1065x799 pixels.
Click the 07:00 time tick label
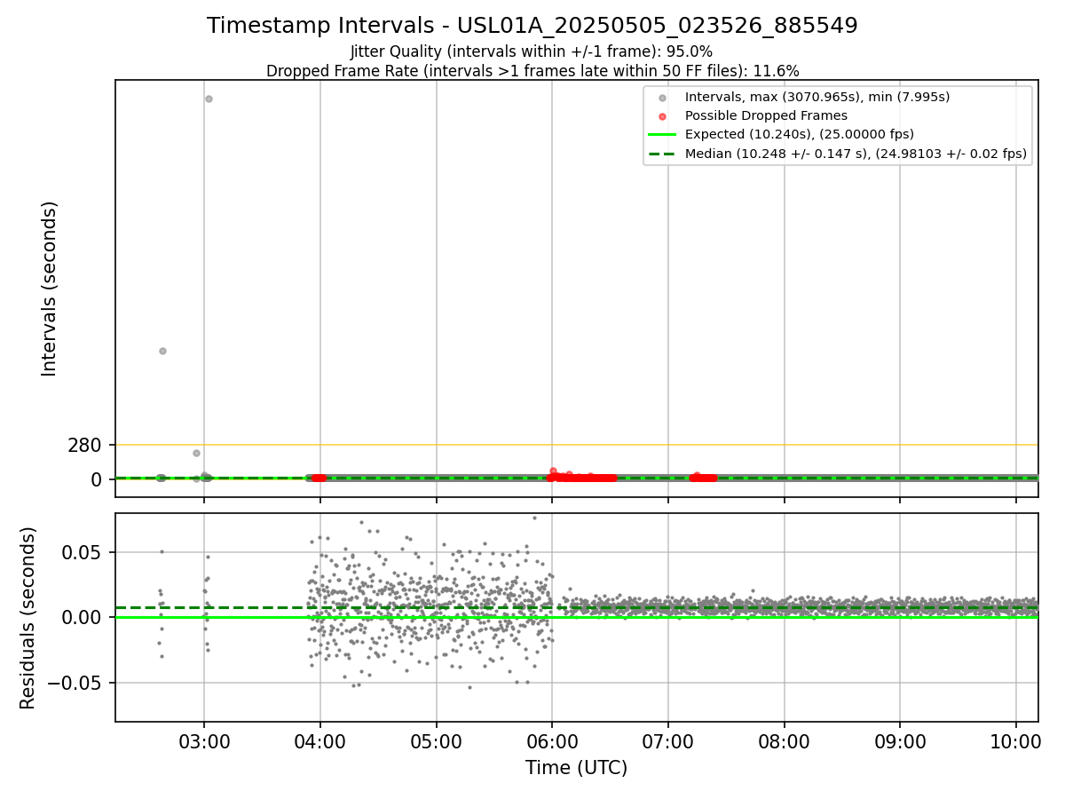668,740
